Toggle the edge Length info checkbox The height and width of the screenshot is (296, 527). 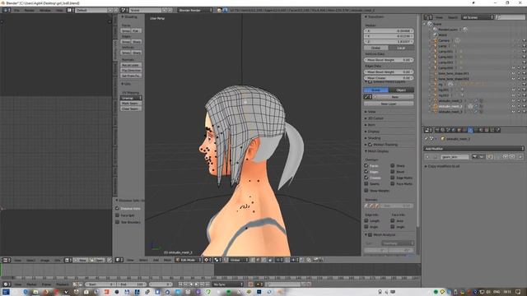pos(366,221)
